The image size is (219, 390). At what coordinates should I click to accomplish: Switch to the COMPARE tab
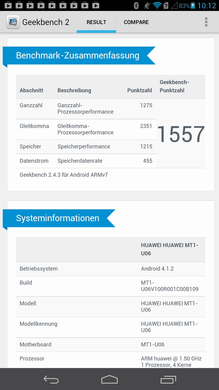[136, 22]
